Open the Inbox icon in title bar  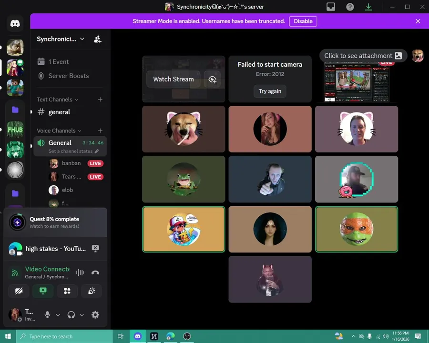point(331,7)
